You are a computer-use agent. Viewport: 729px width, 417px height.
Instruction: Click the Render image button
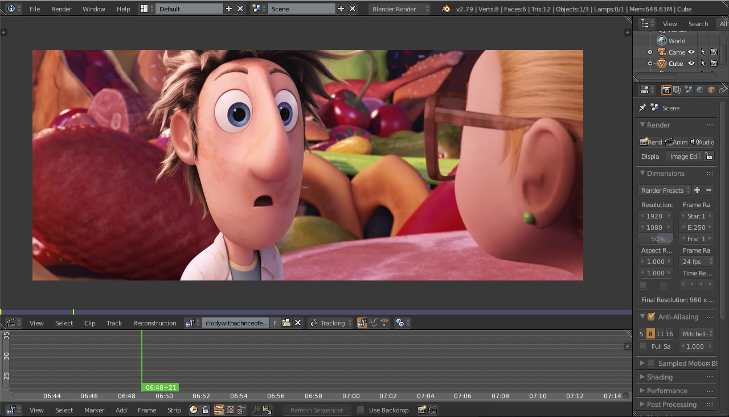650,142
